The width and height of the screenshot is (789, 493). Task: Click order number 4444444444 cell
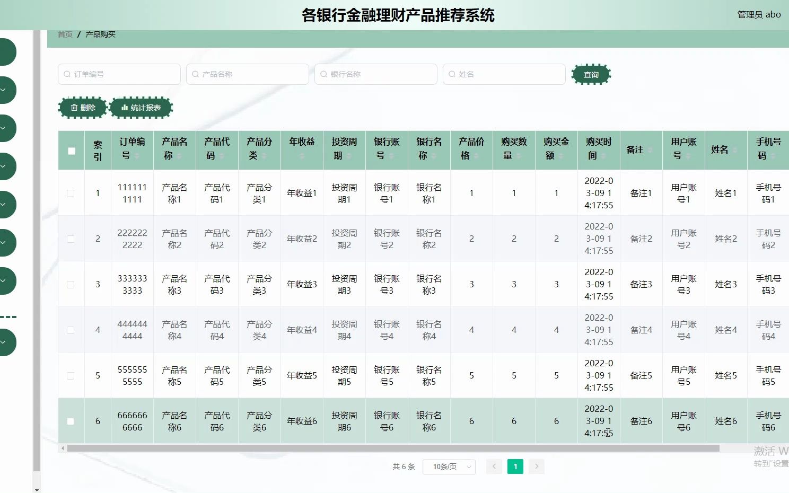[x=132, y=330]
